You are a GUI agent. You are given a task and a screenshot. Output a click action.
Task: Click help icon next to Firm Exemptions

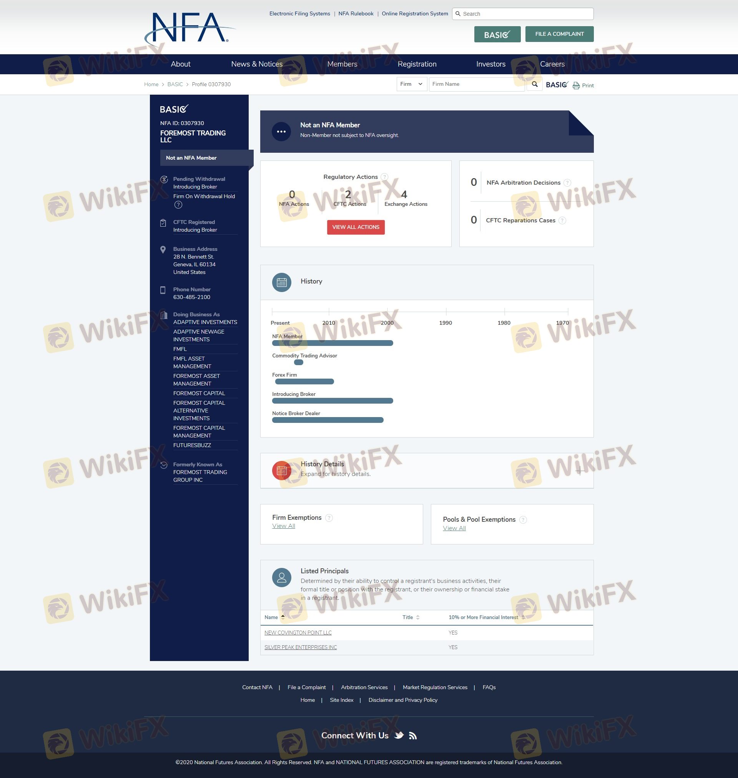pyautogui.click(x=329, y=518)
